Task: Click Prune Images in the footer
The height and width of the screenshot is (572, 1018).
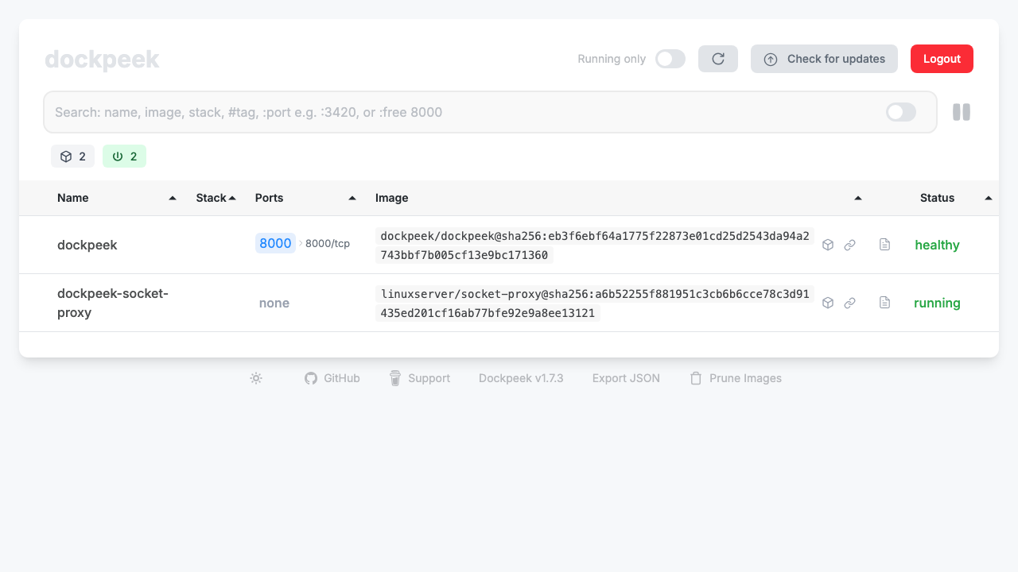Action: click(736, 378)
